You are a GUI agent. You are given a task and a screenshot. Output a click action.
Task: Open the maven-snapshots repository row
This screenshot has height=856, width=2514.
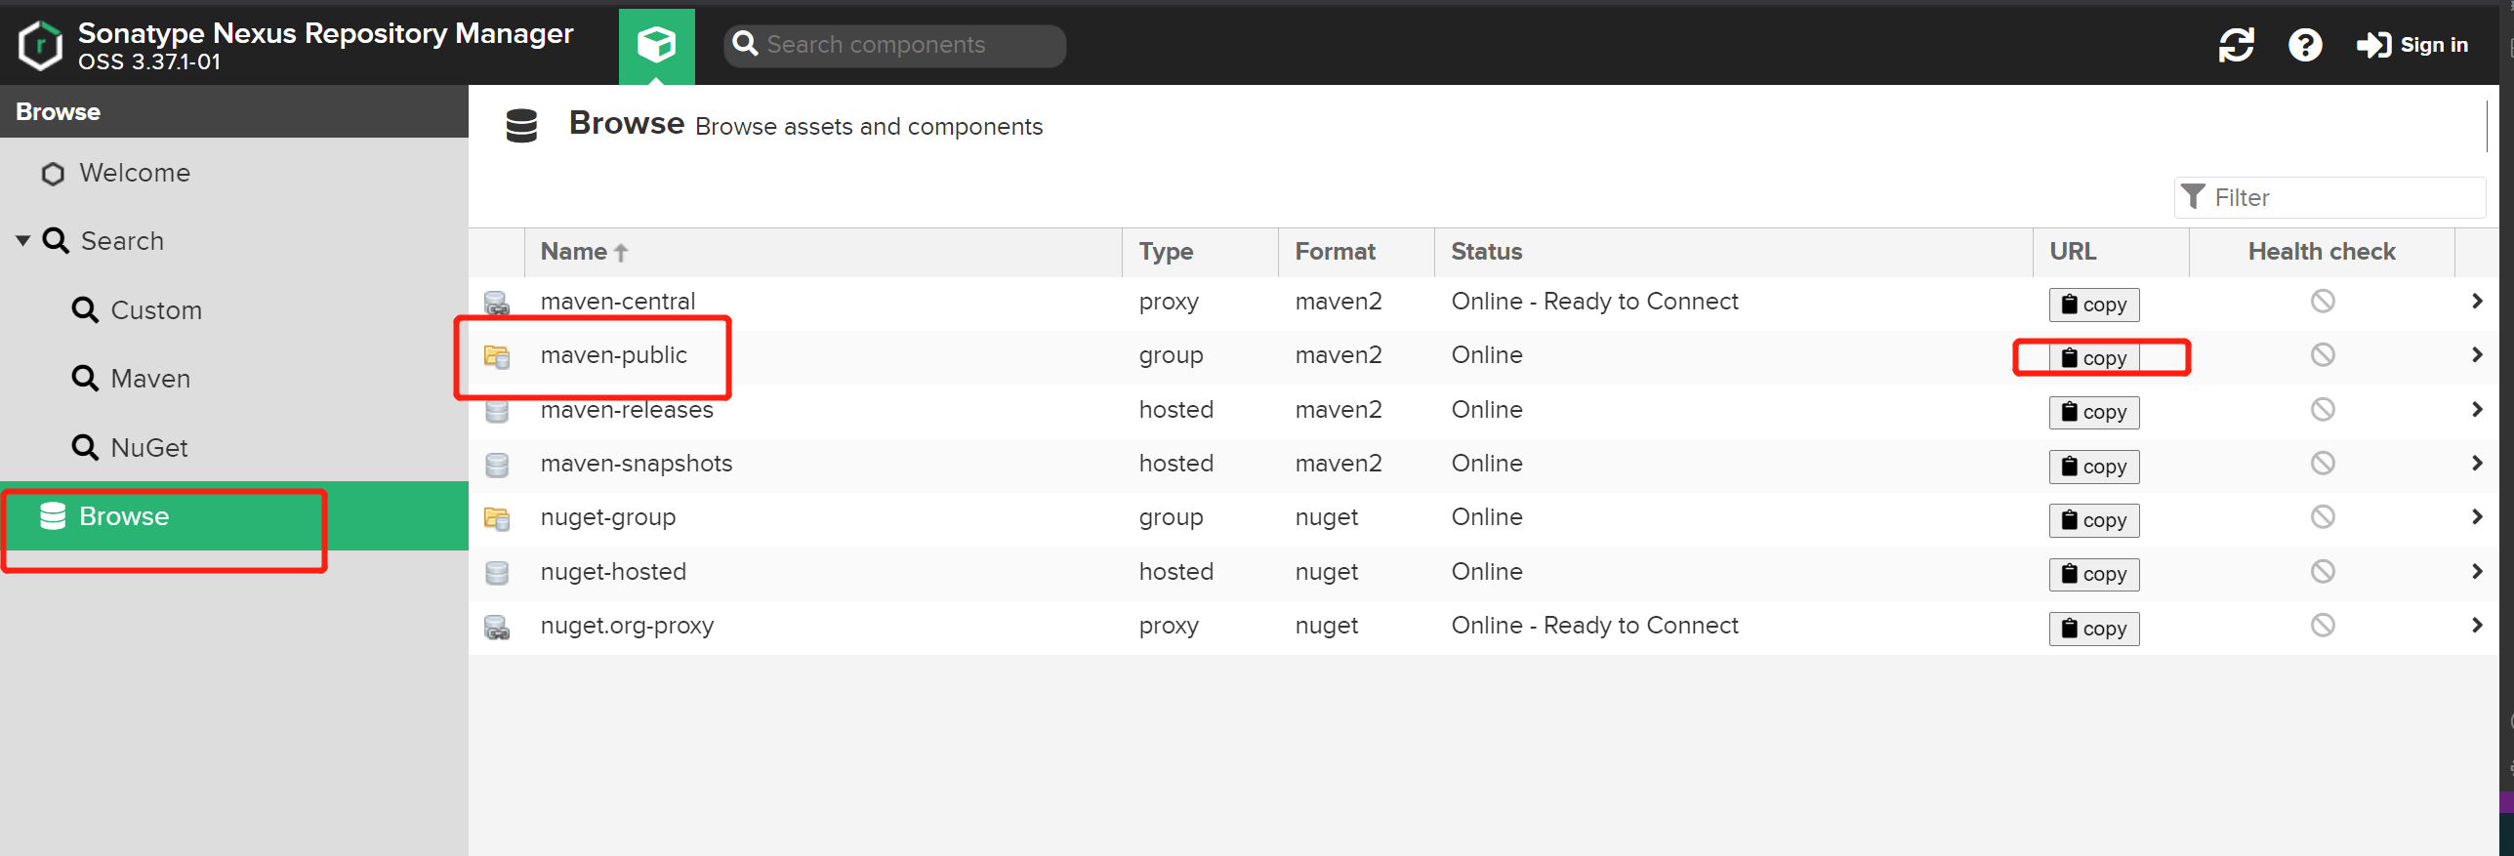pos(1483,465)
